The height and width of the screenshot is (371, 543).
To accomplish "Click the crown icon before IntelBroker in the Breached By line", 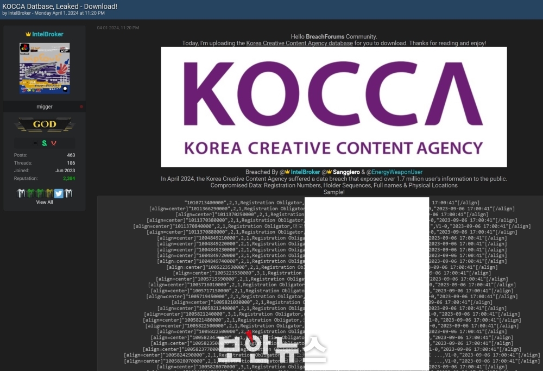I will click(x=287, y=172).
